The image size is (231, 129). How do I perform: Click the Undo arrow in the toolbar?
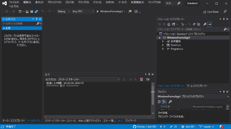tap(43, 12)
